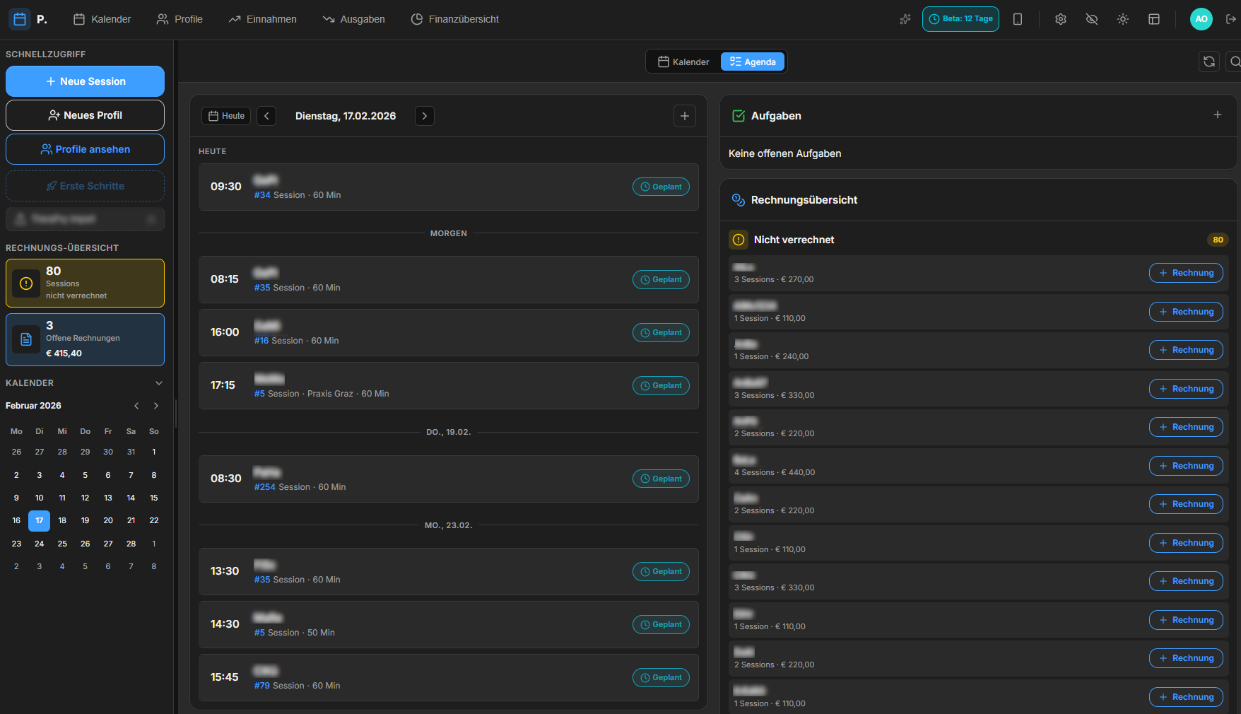Viewport: 1241px width, 714px height.
Task: Go to next month in the mini calendar
Action: [155, 405]
